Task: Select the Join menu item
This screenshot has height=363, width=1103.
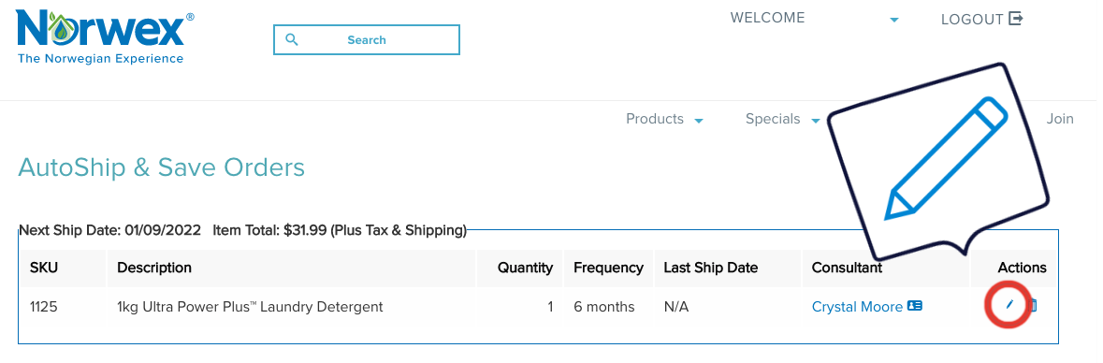Action: pos(1060,119)
